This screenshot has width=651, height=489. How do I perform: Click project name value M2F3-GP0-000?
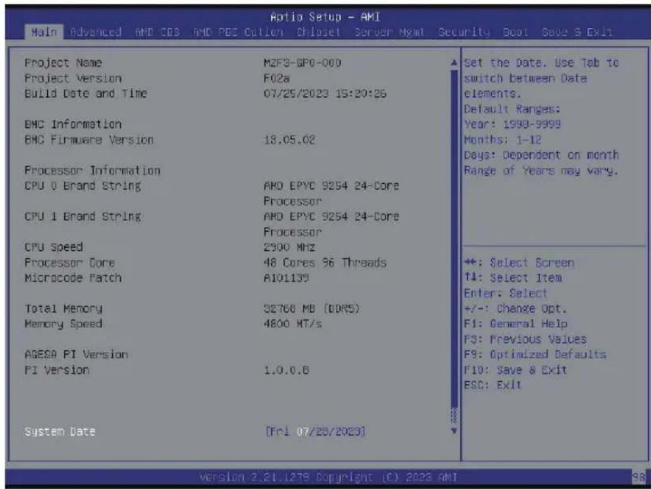[x=302, y=63]
